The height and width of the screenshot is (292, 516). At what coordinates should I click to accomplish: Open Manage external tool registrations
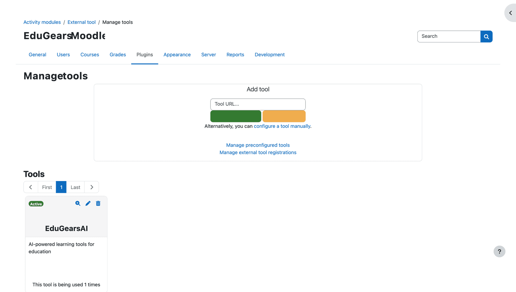point(258,152)
